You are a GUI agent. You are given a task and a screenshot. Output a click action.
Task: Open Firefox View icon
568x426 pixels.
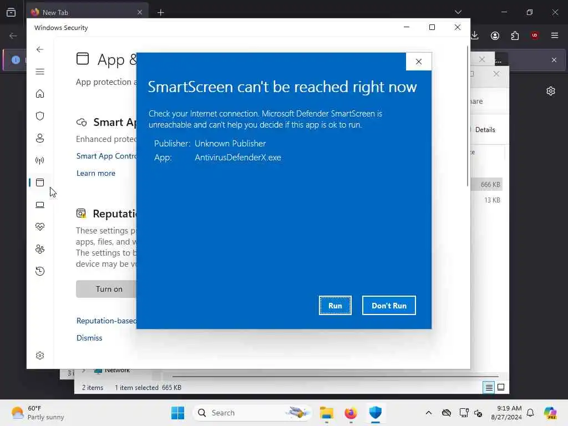(x=11, y=12)
